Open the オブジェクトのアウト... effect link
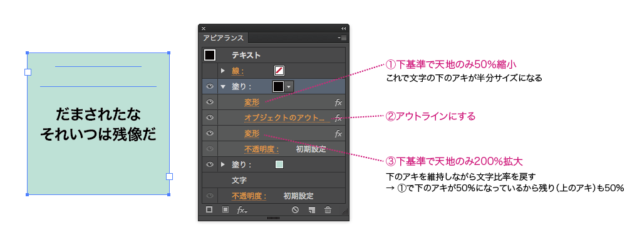The width and height of the screenshot is (642, 245). coord(287,117)
